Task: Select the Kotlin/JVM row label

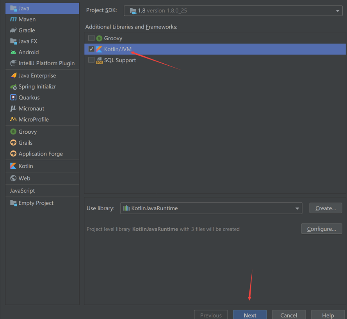Action: pyautogui.click(x=118, y=49)
